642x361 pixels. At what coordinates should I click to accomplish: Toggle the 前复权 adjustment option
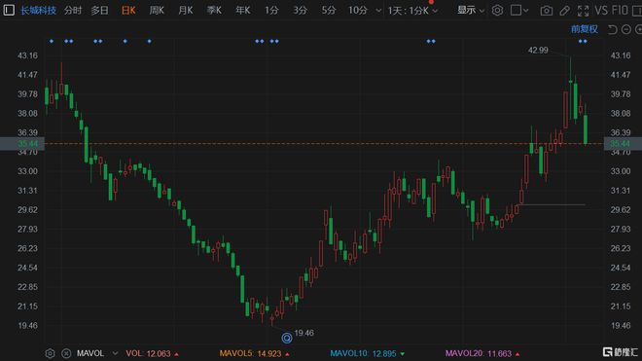[585, 29]
